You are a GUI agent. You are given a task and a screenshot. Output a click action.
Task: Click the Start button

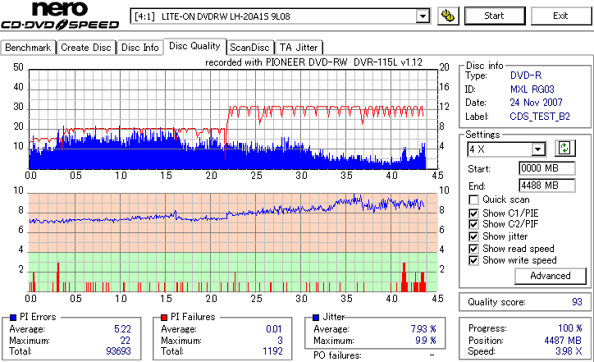pyautogui.click(x=495, y=16)
